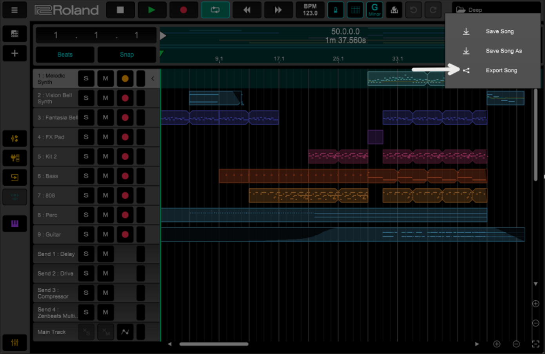Screen dimensions: 545x354
Task: Open the BPM 123.0 tempo setting
Action: pos(310,10)
